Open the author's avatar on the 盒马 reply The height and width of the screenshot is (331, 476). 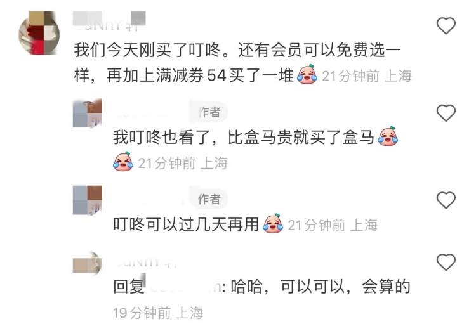coord(88,113)
